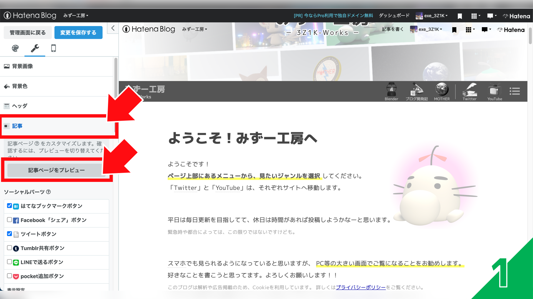Click the 背景画像 picture icon
533x299 pixels.
point(7,66)
